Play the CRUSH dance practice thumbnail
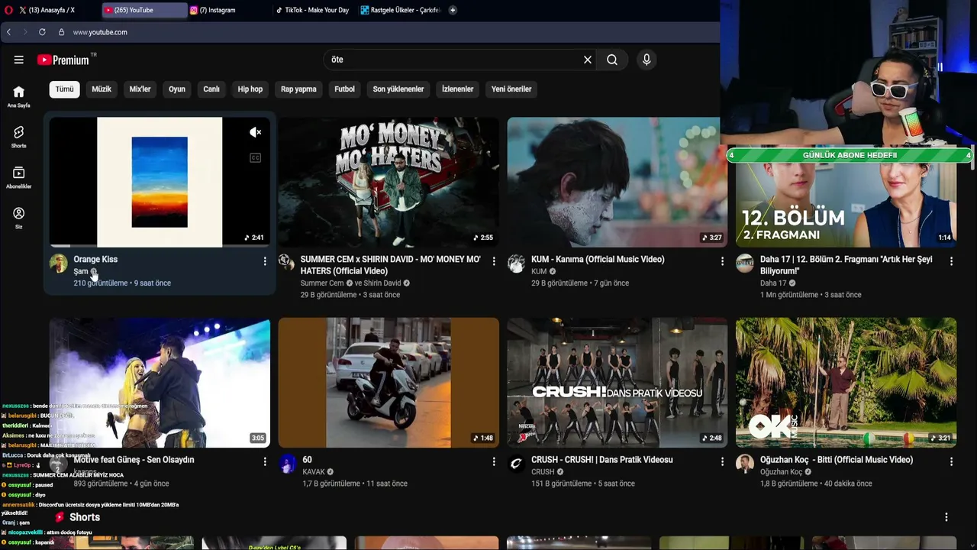This screenshot has height=550, width=977. coord(617,383)
